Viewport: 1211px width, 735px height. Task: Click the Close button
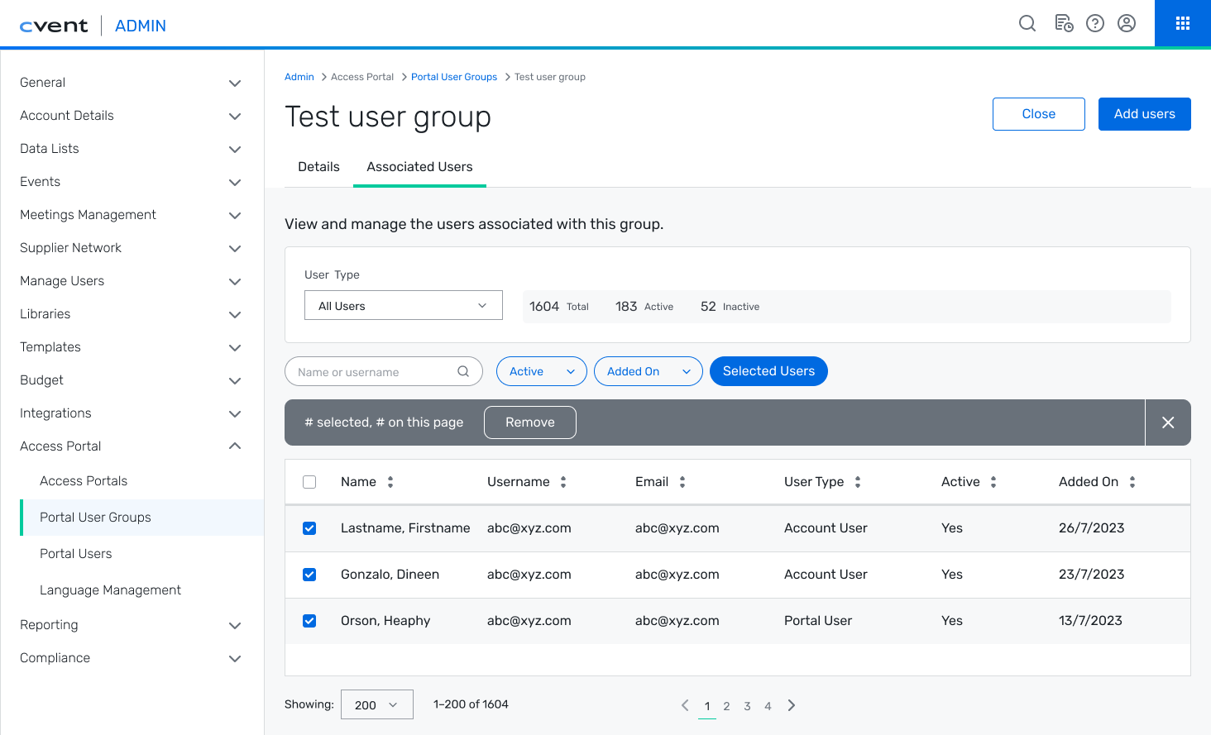(x=1039, y=114)
